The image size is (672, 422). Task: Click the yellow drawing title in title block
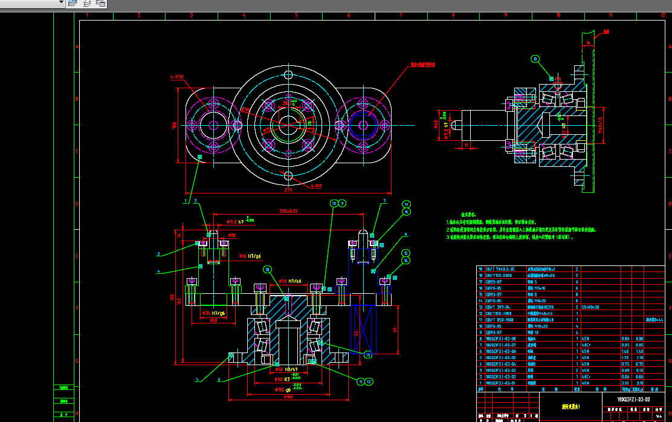570,406
